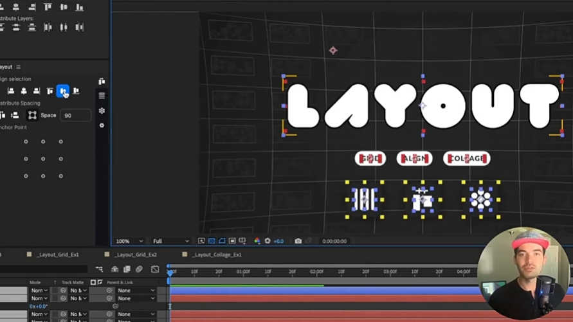Toggle the transparency grid button in viewer

[212, 241]
